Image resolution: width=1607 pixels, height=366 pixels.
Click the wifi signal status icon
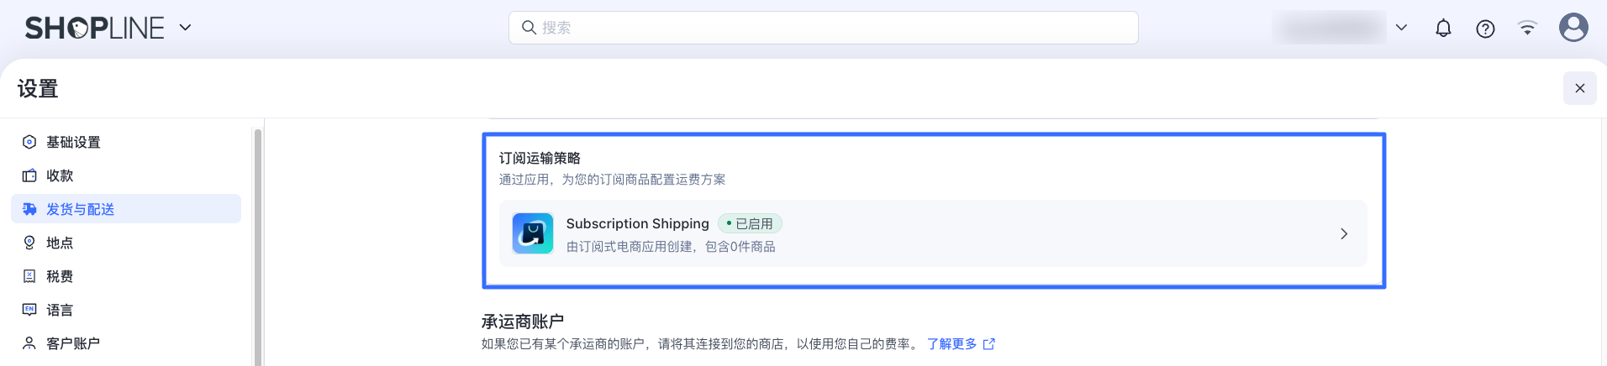[x=1527, y=29]
